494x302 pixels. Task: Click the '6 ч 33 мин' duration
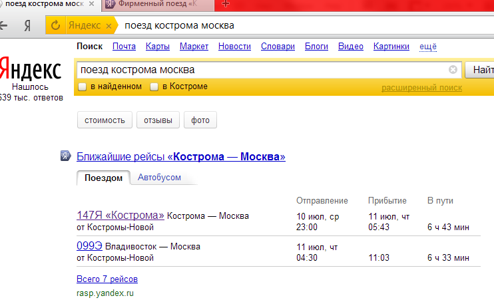point(448,257)
